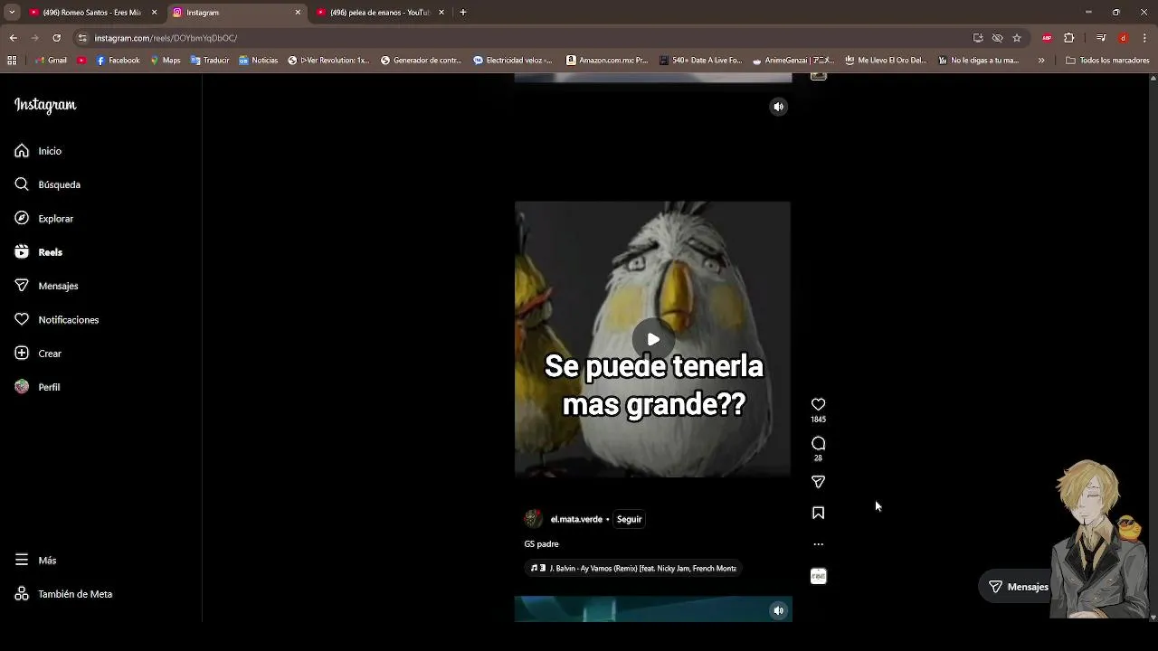Open the Explorar compass icon
Image resolution: width=1158 pixels, height=651 pixels.
click(22, 218)
